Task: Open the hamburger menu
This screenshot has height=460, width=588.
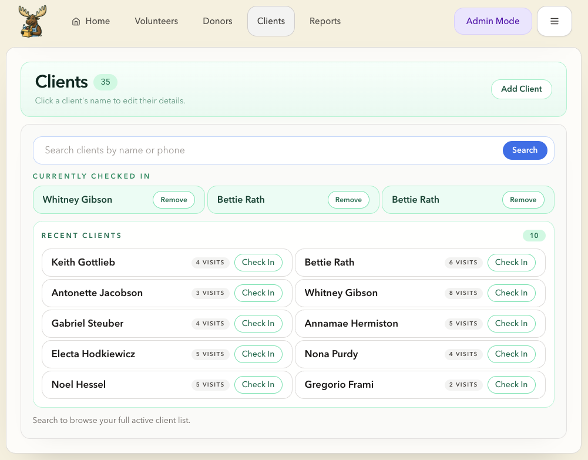Action: pos(555,21)
